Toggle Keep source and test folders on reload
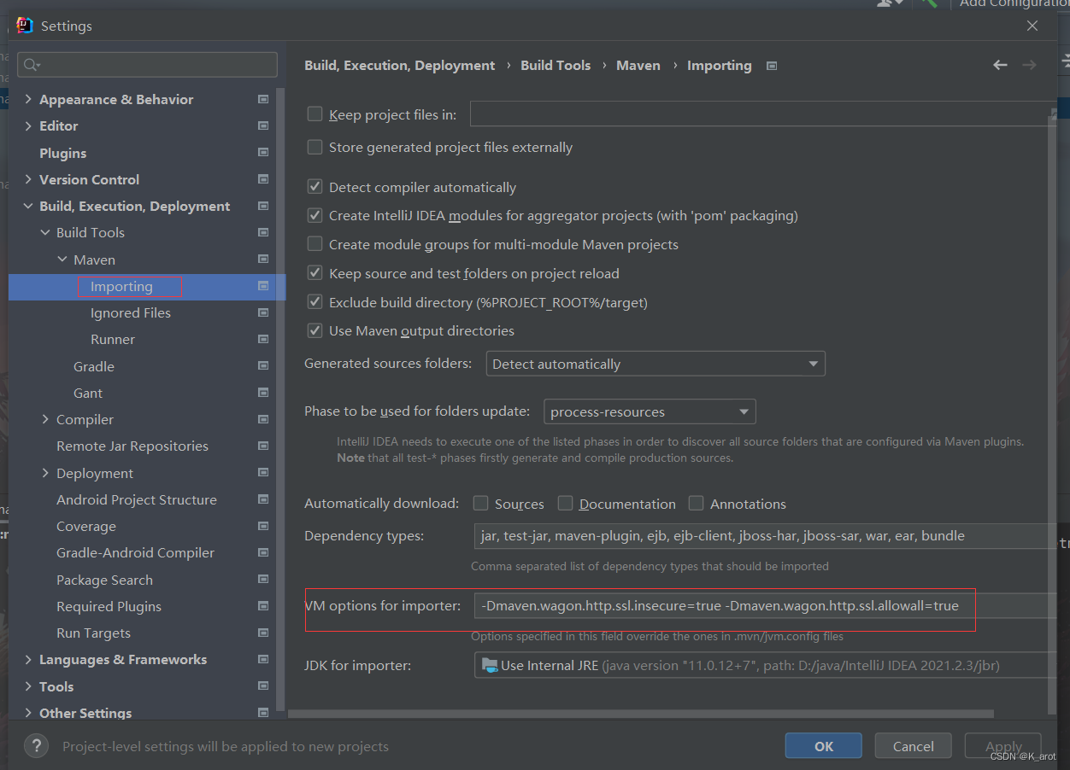 click(315, 273)
